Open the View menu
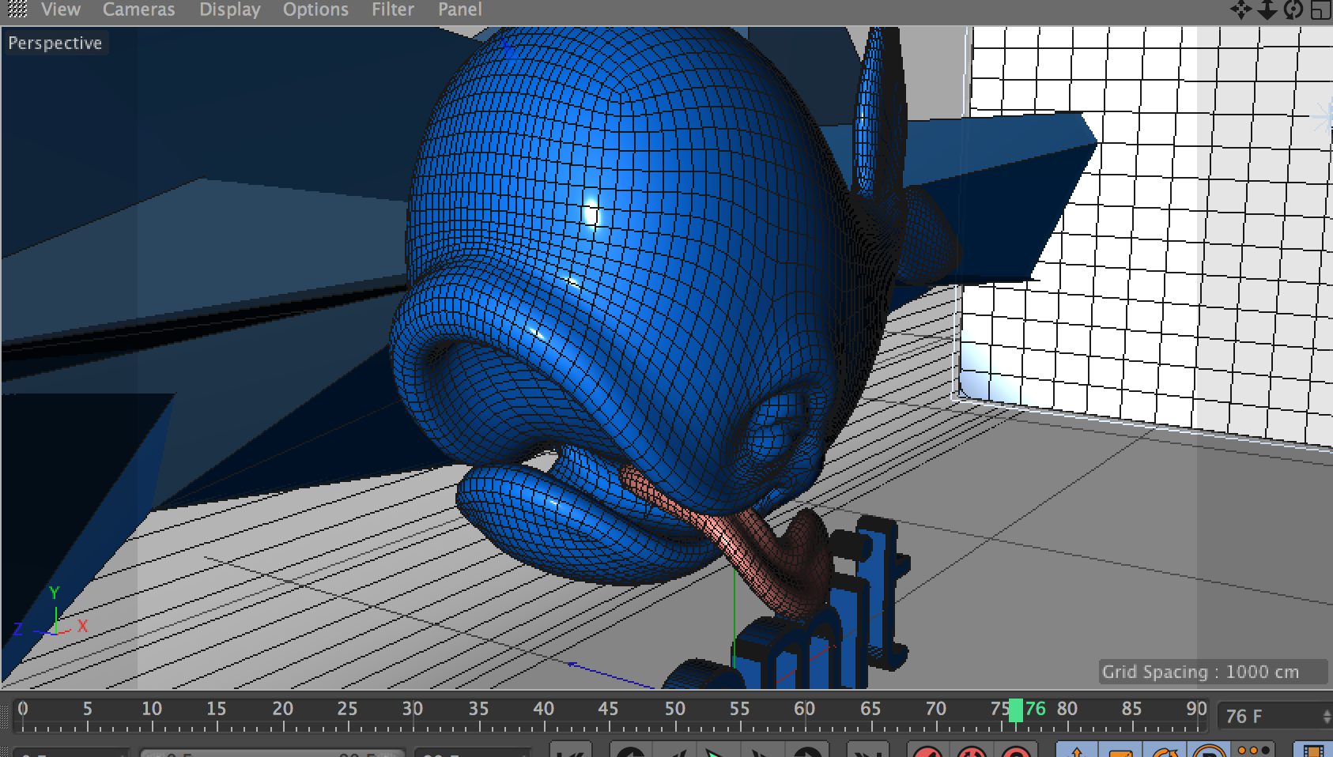The height and width of the screenshot is (757, 1333). (x=61, y=9)
